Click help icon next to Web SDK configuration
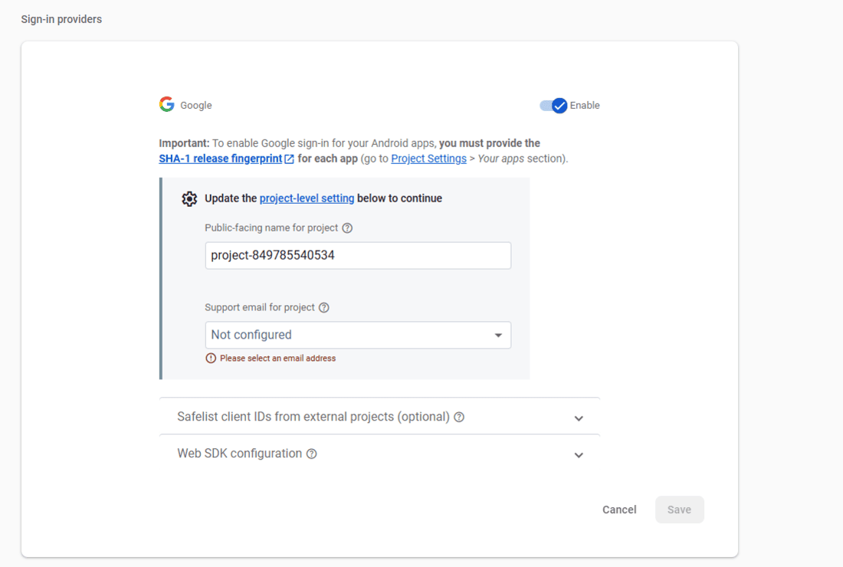 click(x=312, y=454)
